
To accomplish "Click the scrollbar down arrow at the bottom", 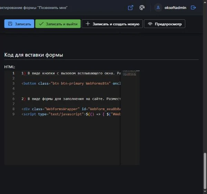I will pyautogui.click(x=205, y=192).
